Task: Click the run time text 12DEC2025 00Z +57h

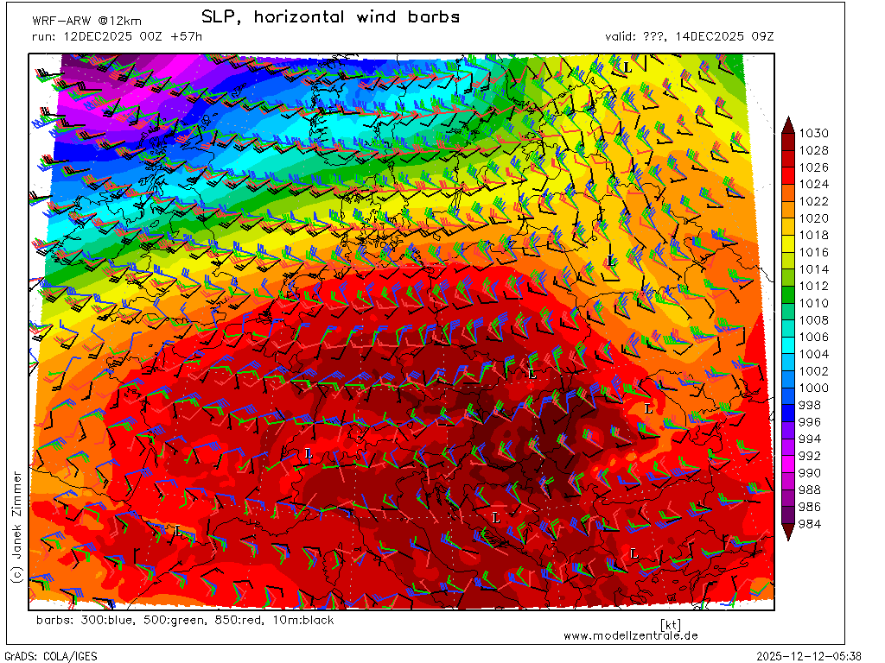Action: coord(118,36)
